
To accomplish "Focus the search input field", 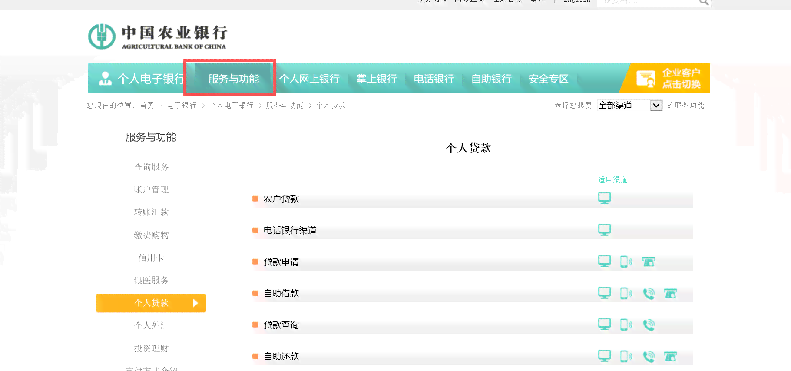I will point(647,2).
